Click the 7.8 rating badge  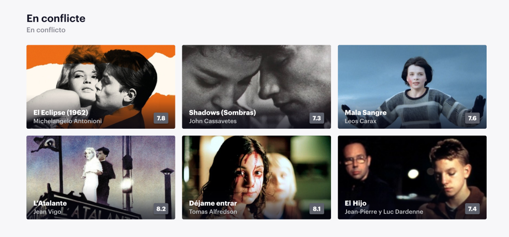click(x=161, y=118)
